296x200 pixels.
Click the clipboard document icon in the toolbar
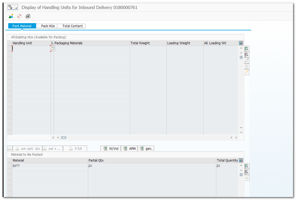[x=28, y=16]
